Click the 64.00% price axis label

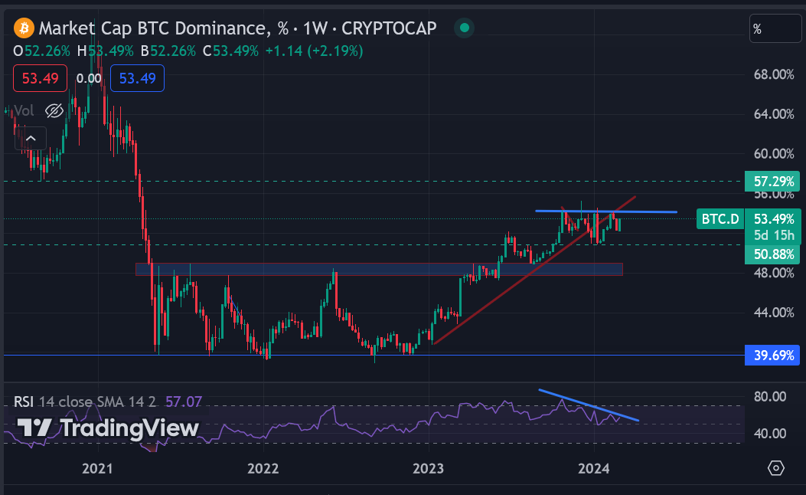click(774, 113)
